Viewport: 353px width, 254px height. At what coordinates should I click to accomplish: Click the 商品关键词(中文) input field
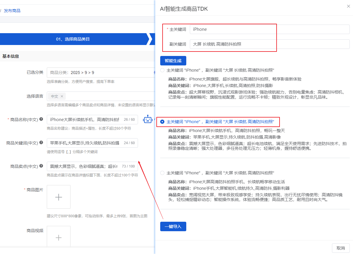coord(92,143)
